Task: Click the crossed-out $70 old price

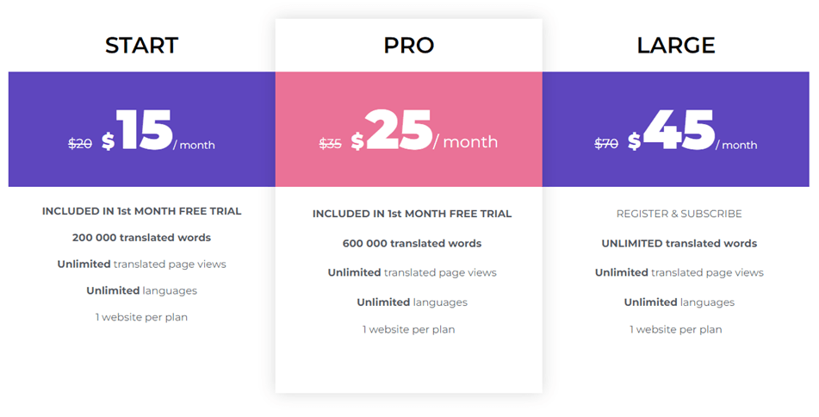Action: point(606,143)
